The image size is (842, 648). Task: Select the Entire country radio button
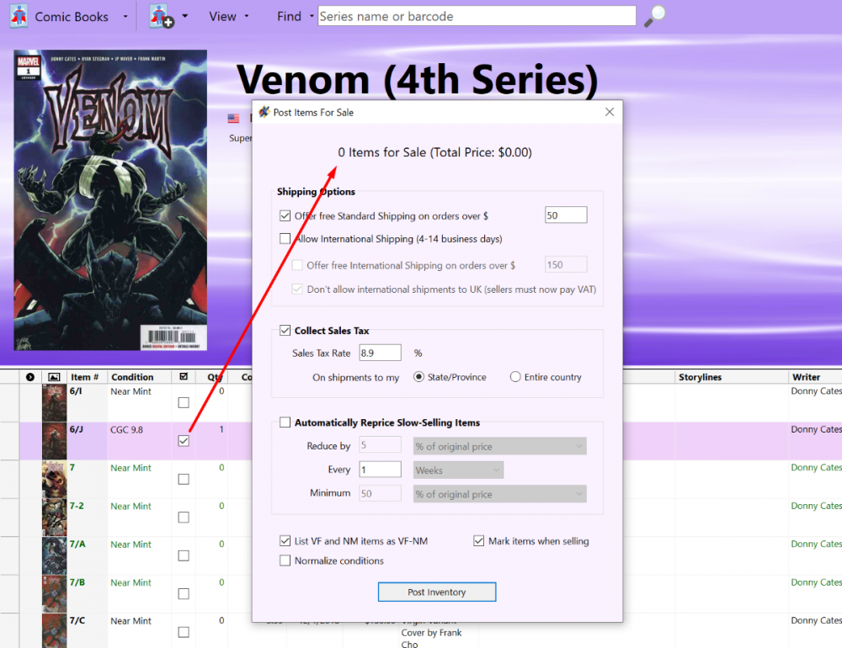[x=515, y=377]
